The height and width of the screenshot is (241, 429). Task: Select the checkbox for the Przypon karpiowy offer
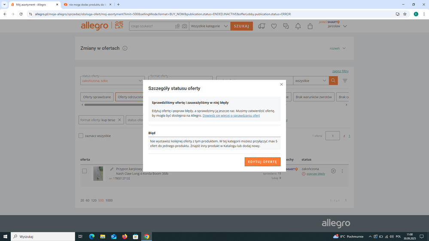(x=85, y=171)
